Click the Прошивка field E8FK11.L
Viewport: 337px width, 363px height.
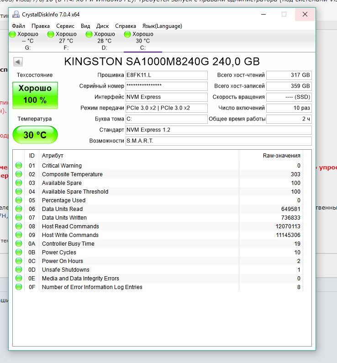click(x=166, y=75)
